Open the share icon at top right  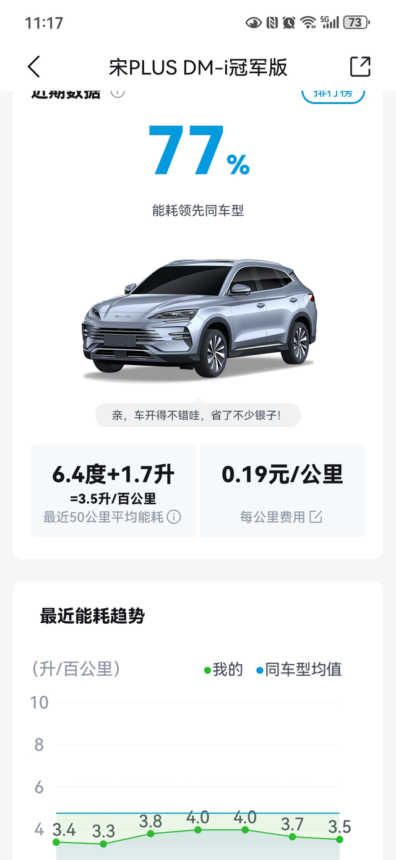pyautogui.click(x=360, y=67)
